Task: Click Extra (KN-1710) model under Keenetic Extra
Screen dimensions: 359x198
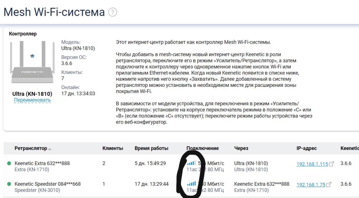Action: pyautogui.click(x=32, y=169)
